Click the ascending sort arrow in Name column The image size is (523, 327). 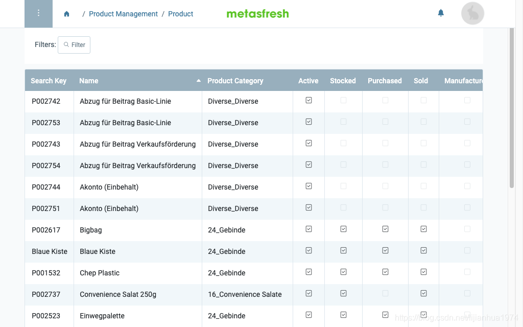pyautogui.click(x=199, y=81)
